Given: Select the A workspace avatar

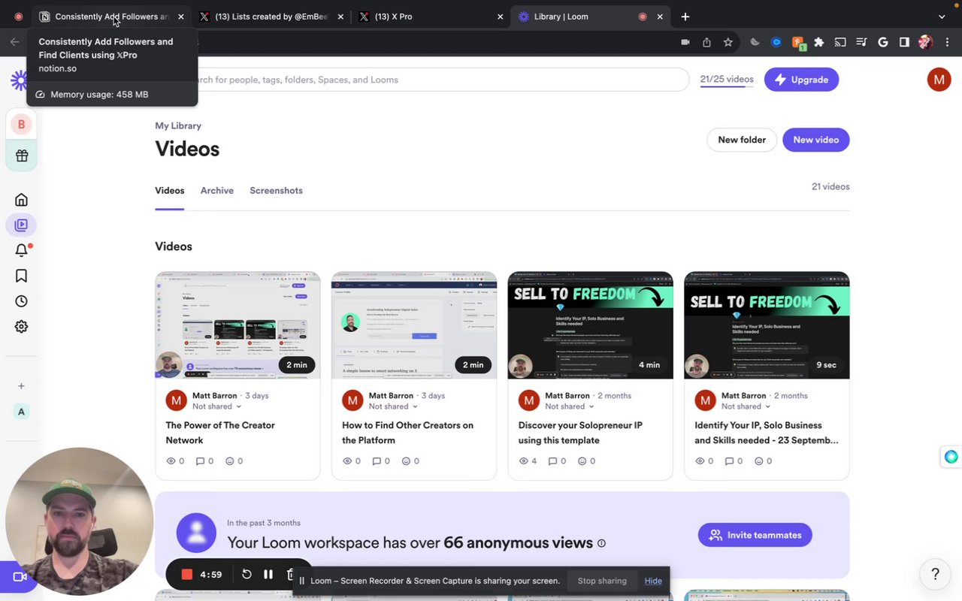Looking at the screenshot, I should click(21, 412).
